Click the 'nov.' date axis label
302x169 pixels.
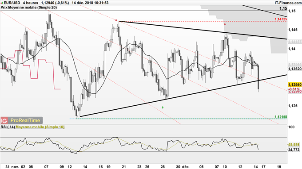(x=15, y=167)
